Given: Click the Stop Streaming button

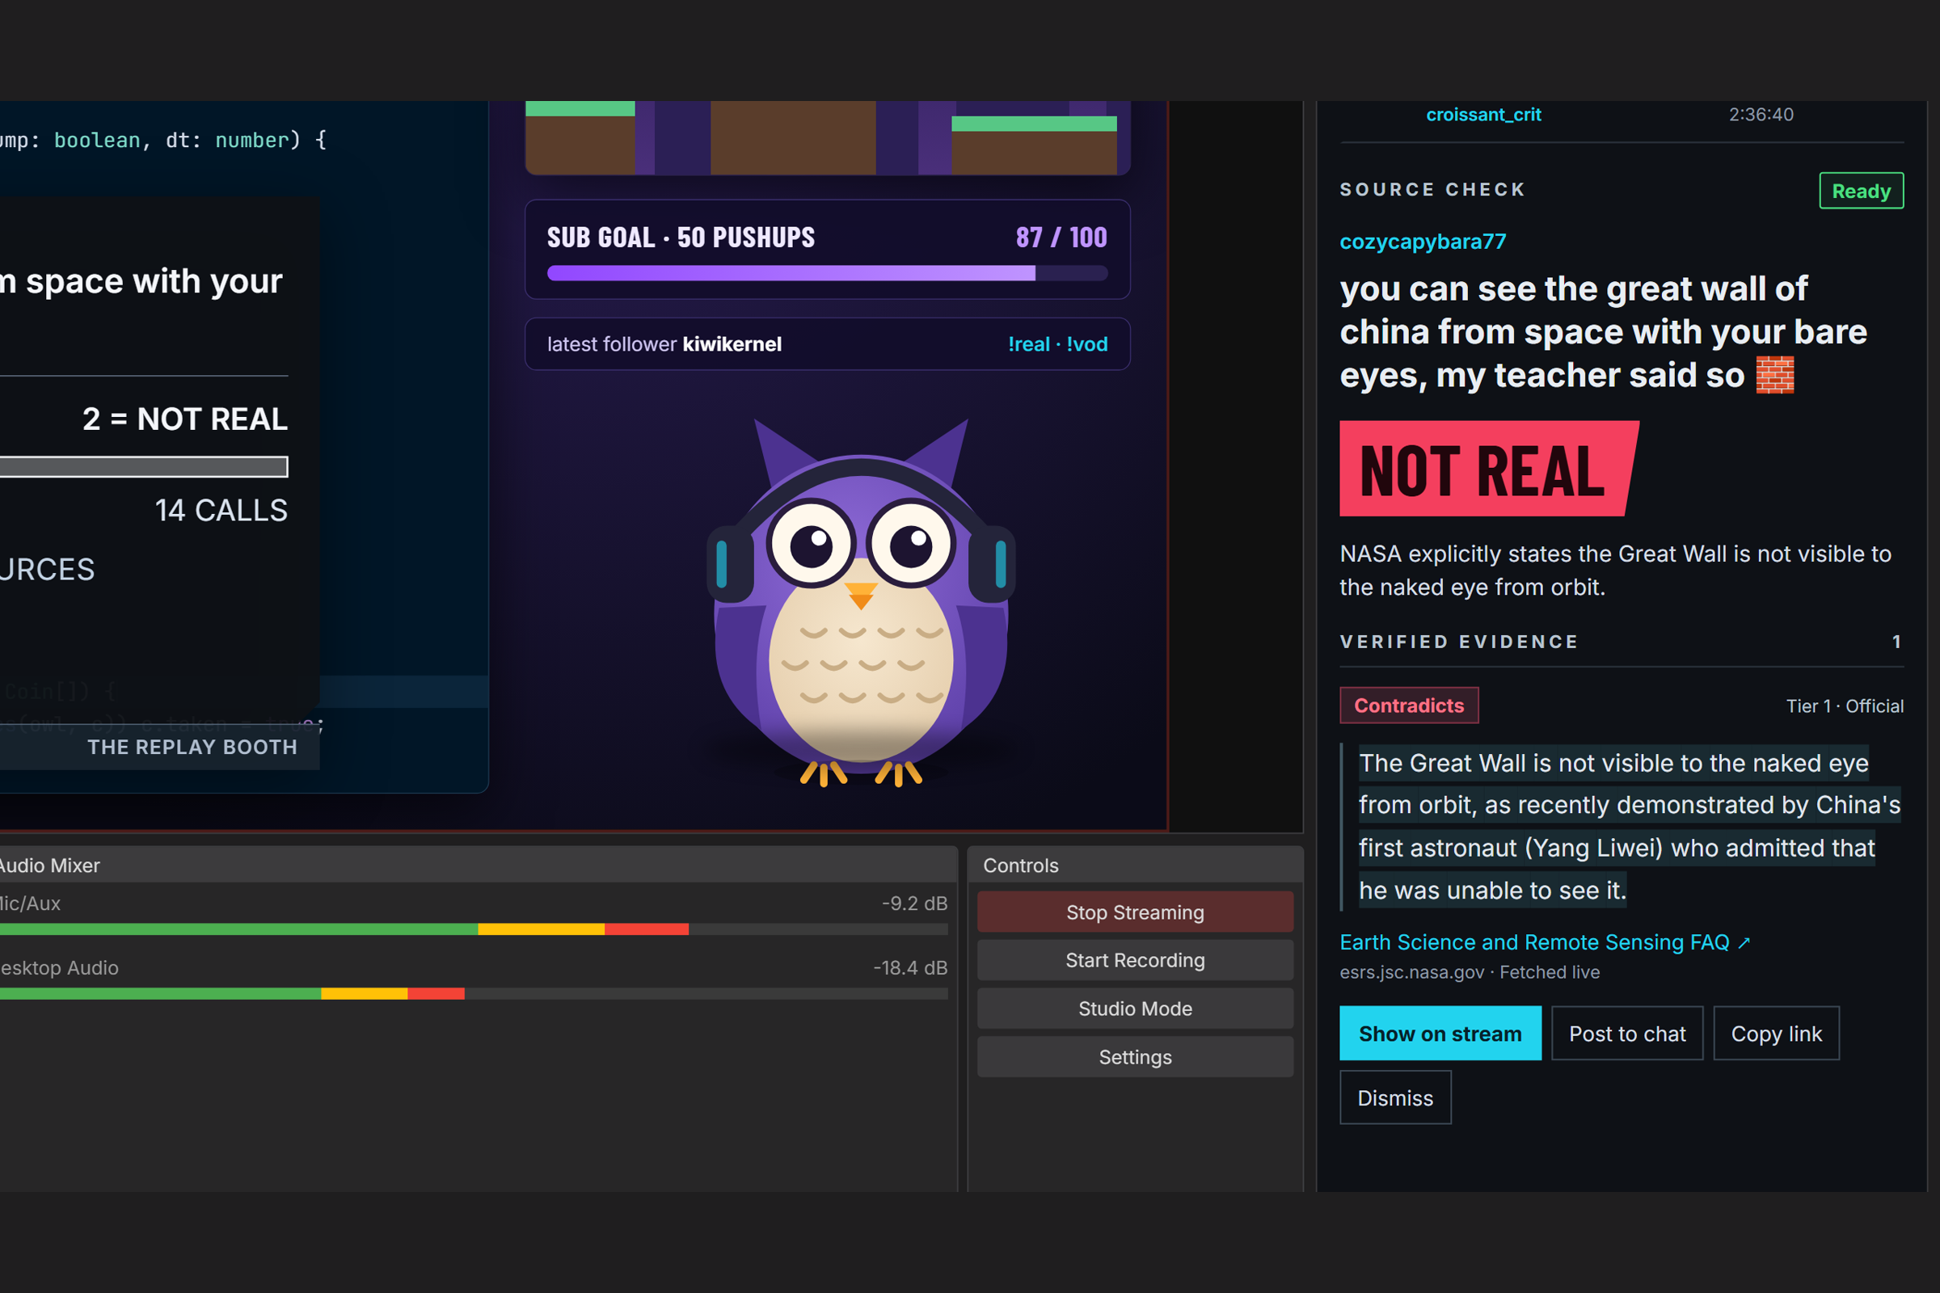Looking at the screenshot, I should 1135,912.
